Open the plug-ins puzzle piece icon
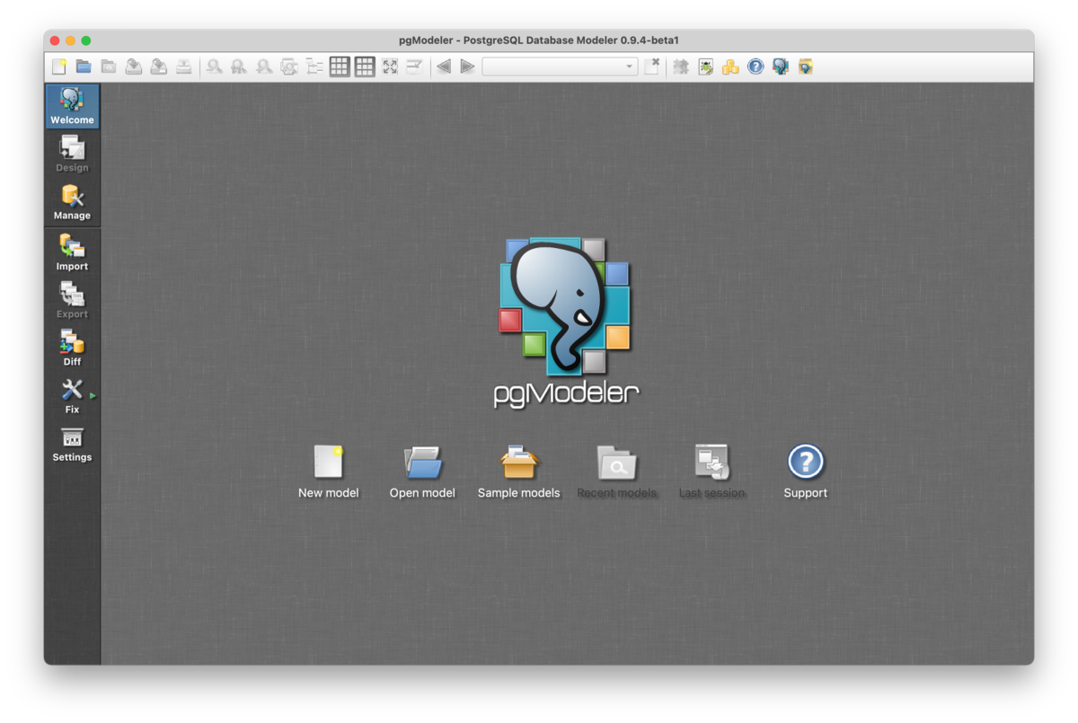Screen dimensions: 1078x723 681,66
